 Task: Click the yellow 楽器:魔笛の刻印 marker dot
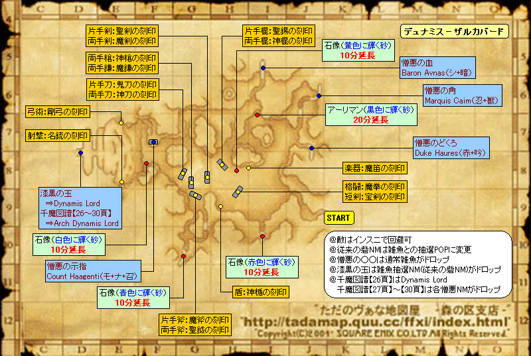pyautogui.click(x=248, y=168)
